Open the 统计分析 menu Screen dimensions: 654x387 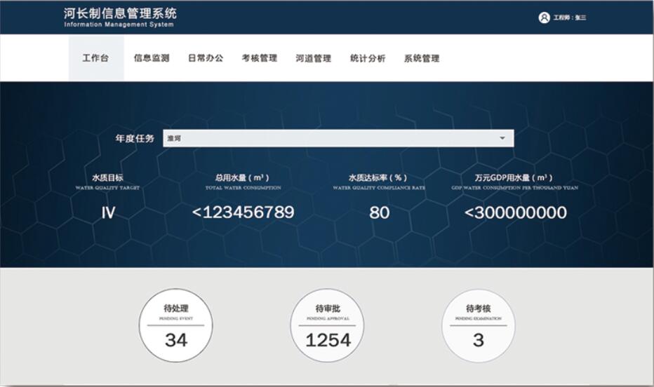367,58
